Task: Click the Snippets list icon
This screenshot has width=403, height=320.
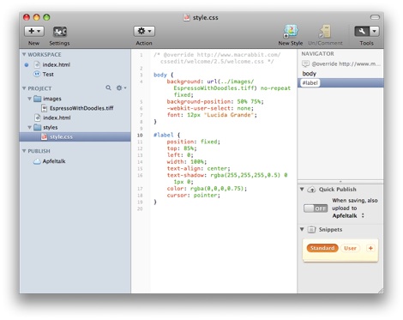Action: tap(311, 230)
